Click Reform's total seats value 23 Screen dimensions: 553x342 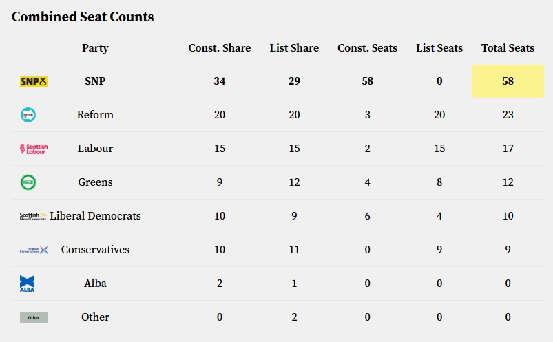pyautogui.click(x=508, y=115)
